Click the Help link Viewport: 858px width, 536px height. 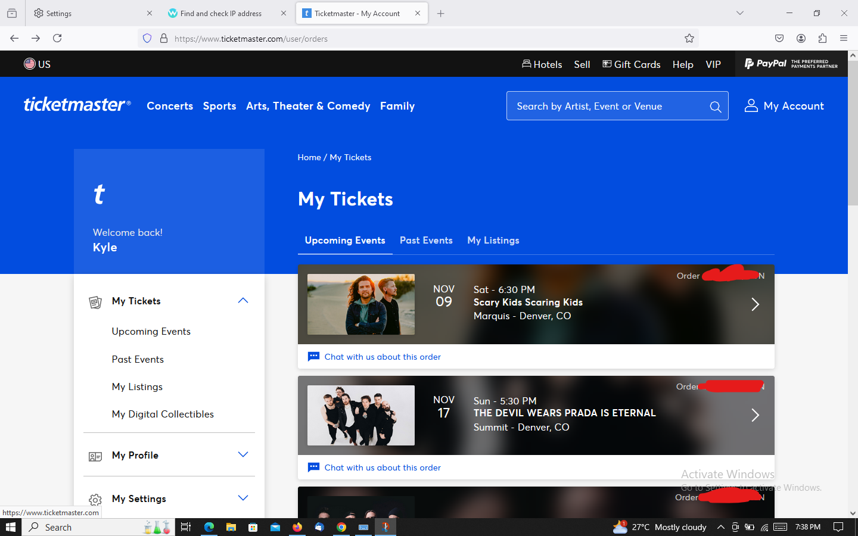683,64
